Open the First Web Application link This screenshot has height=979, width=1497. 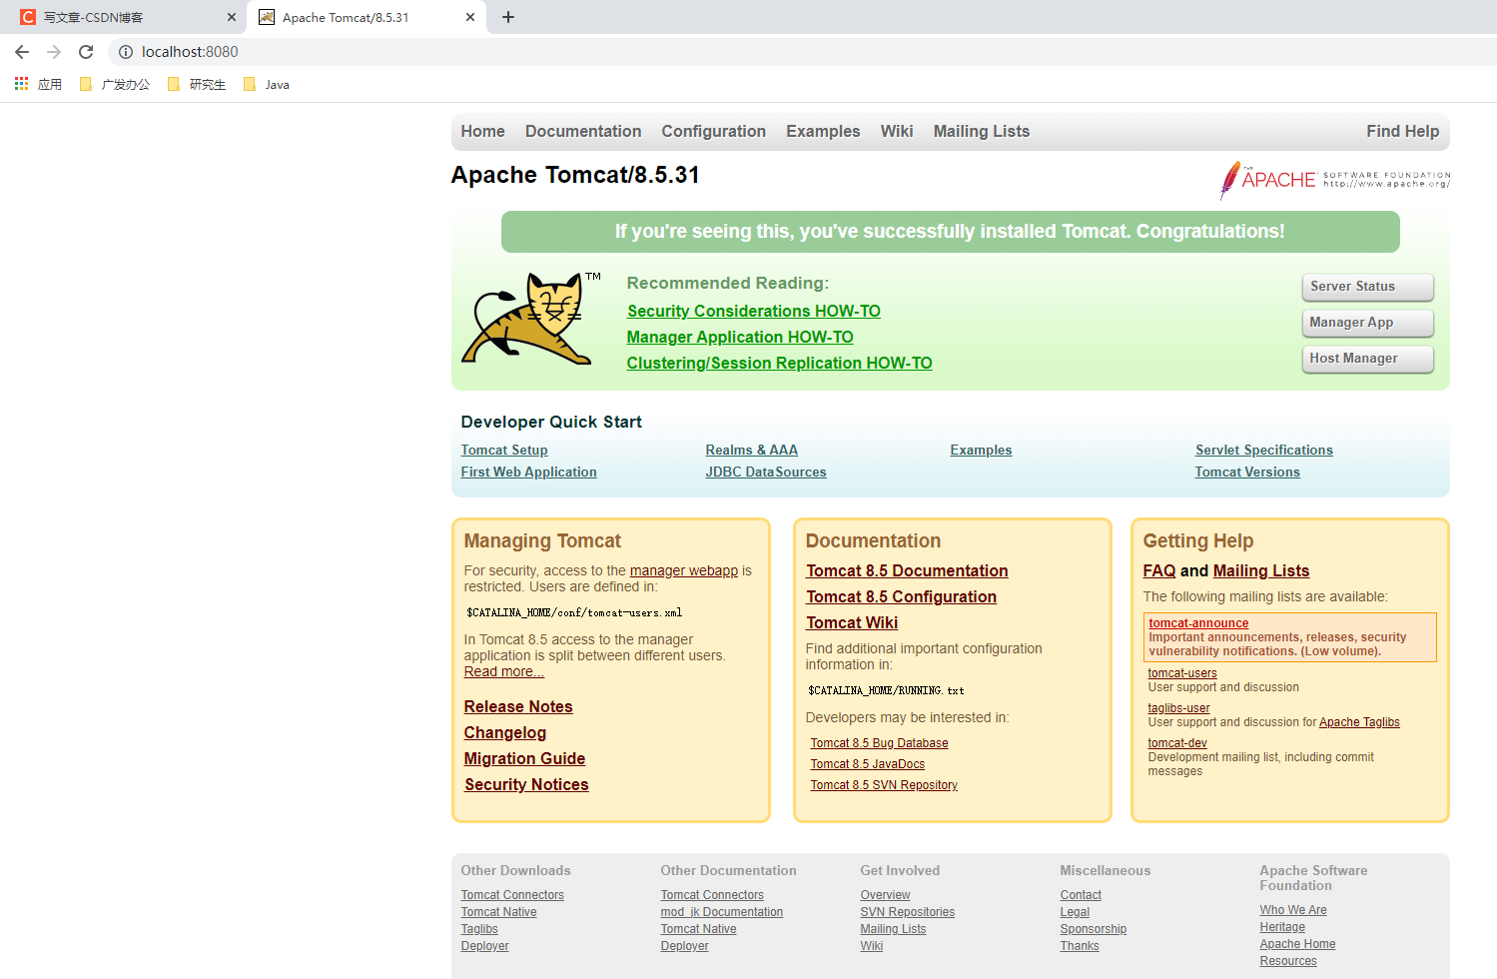tap(528, 473)
